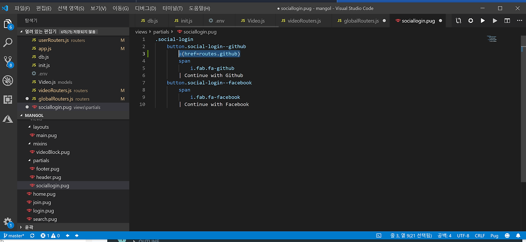Change the CRLF line ending selector
The height and width of the screenshot is (242, 526).
(480, 236)
